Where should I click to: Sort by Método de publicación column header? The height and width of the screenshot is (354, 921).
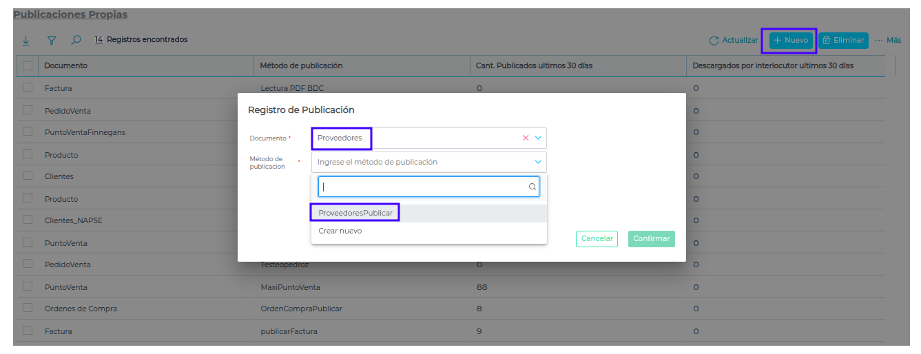coord(301,65)
